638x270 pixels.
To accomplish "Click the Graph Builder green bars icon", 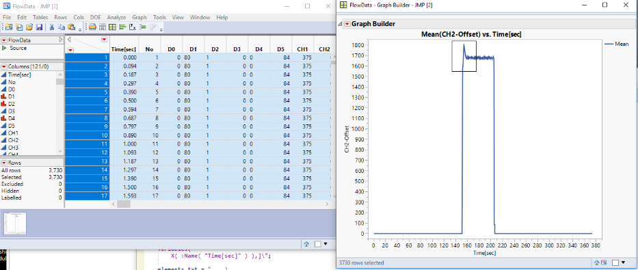I will (122, 27).
